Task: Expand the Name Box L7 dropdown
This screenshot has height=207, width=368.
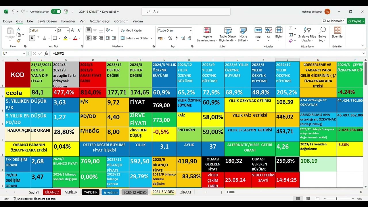Action: click(24, 53)
